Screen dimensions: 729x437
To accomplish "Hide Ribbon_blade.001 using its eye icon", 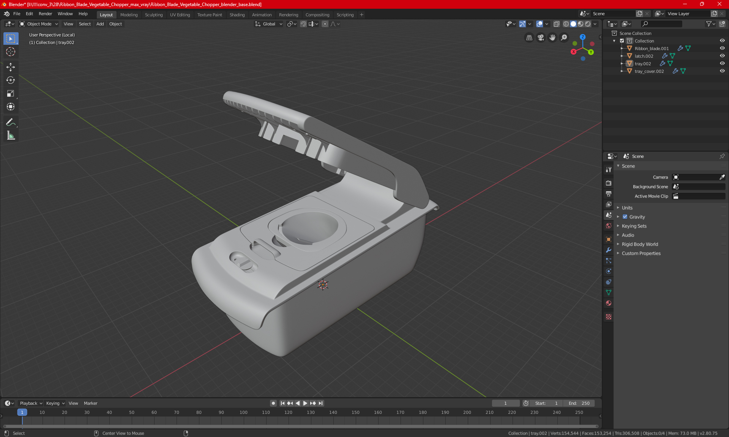I will (x=722, y=49).
